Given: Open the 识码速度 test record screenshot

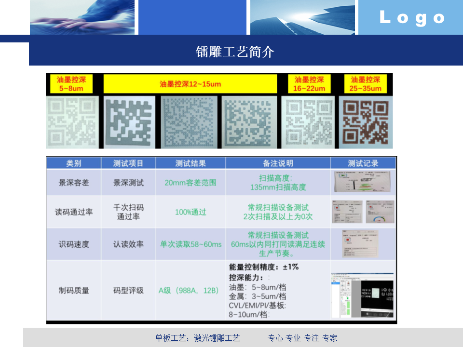Looking at the screenshot, I should (360, 244).
